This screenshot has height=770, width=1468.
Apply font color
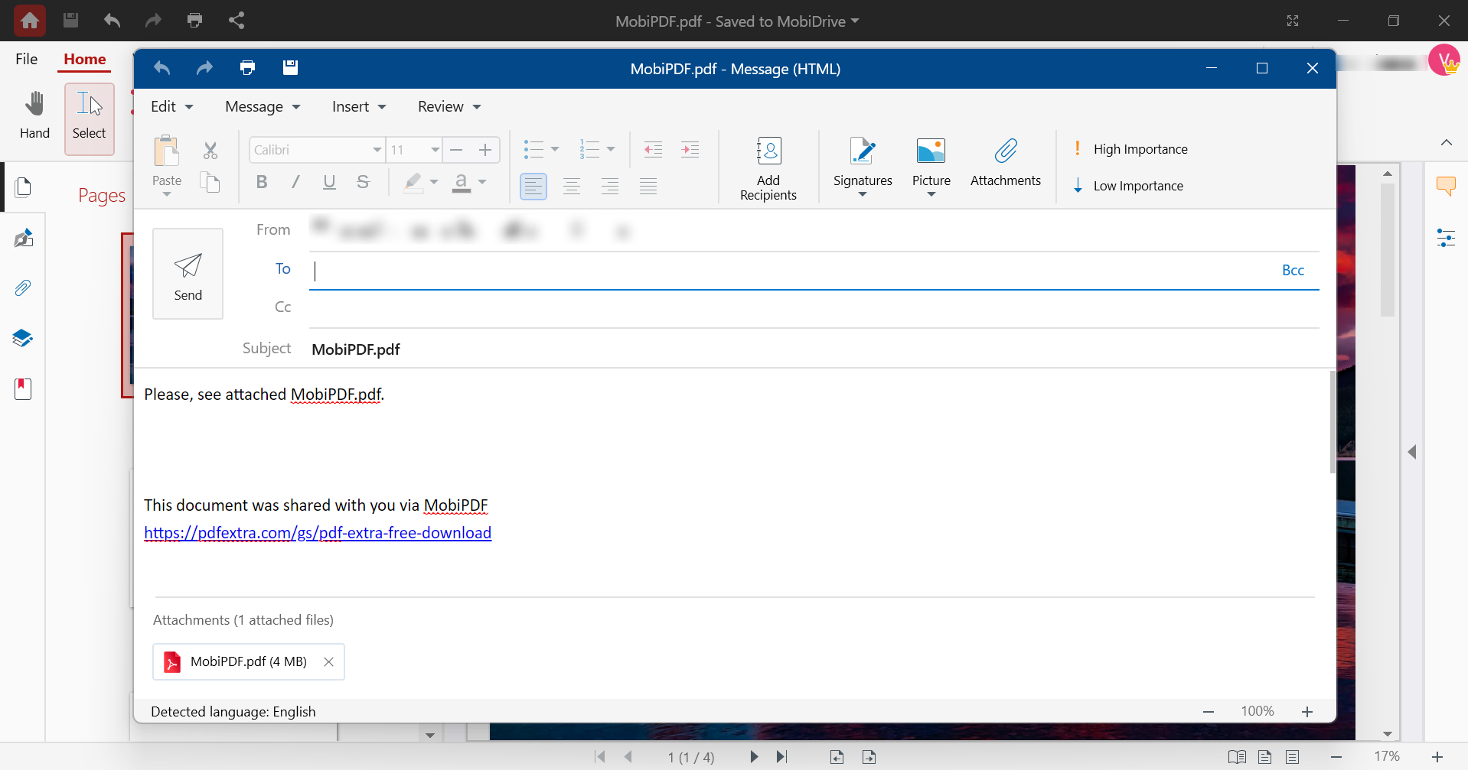[462, 183]
